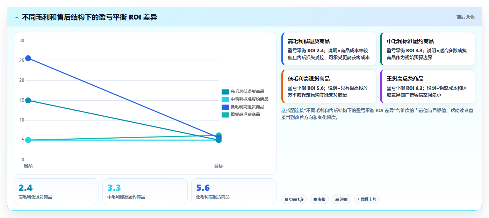Open the 中毛利标准履约商品 description card
The width and height of the screenshot is (489, 218).
[x=427, y=49]
